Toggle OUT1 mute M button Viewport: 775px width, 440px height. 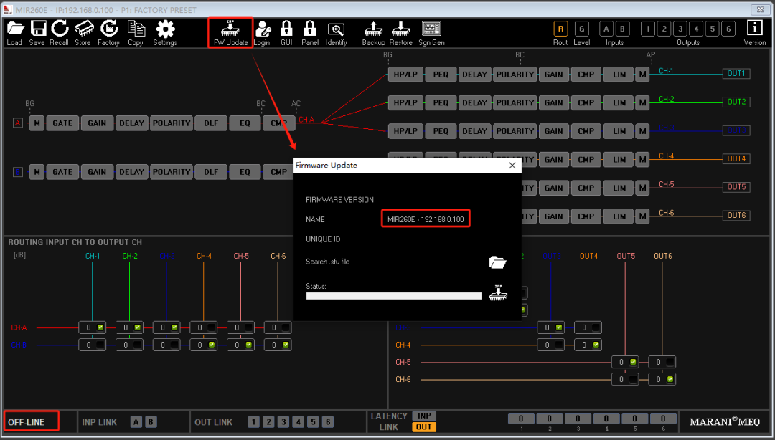642,74
